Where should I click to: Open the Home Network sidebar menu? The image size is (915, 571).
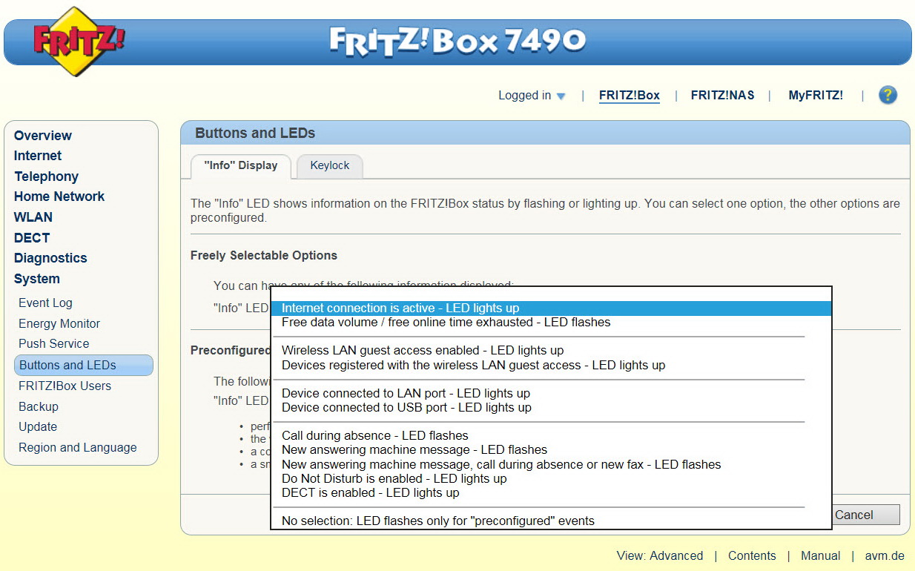(59, 197)
